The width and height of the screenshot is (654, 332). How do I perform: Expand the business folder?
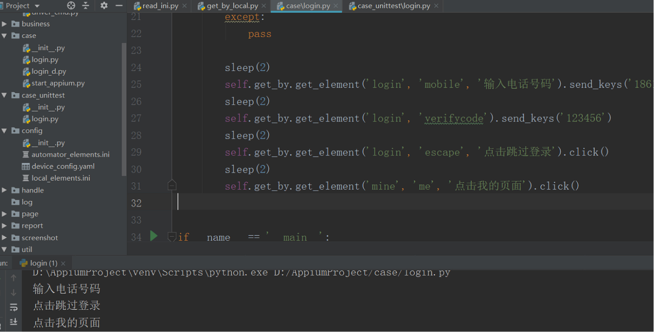(x=4, y=24)
